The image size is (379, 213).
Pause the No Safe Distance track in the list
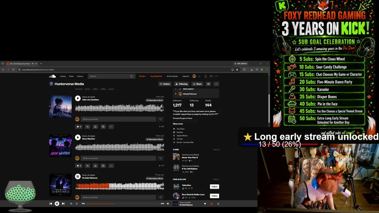[x=78, y=176]
